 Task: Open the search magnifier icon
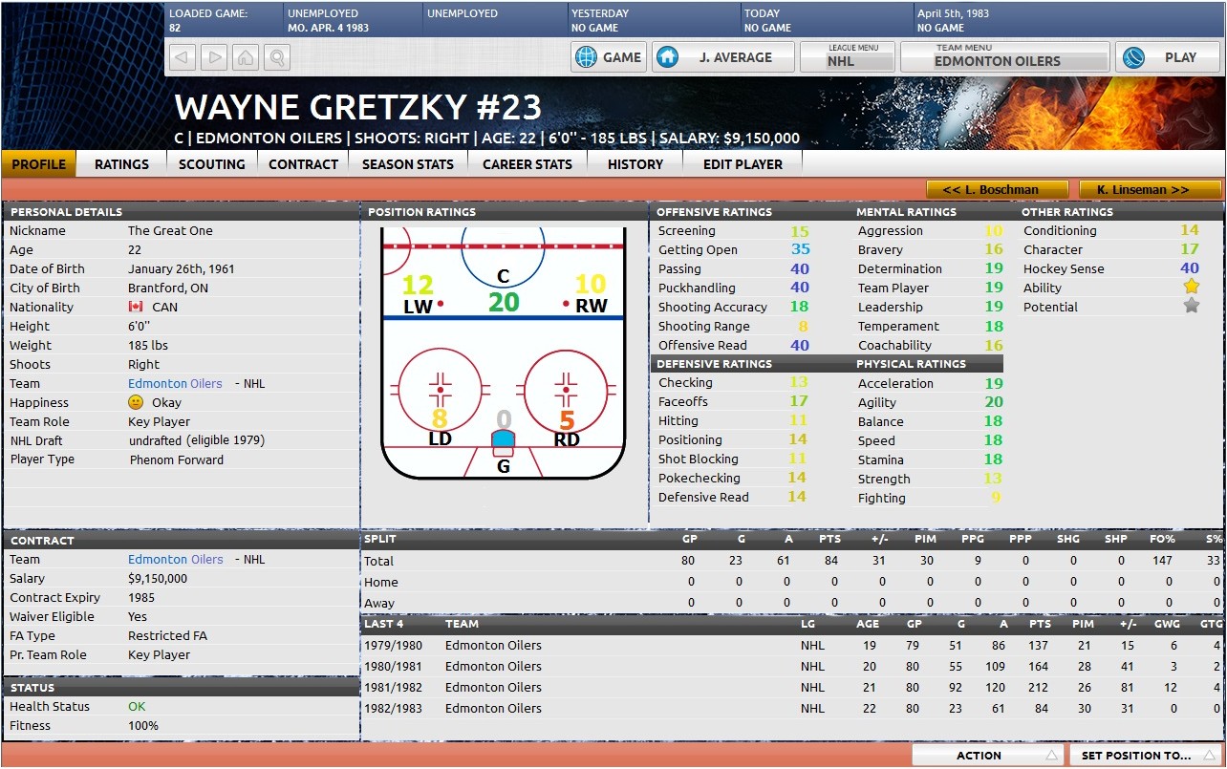[276, 57]
